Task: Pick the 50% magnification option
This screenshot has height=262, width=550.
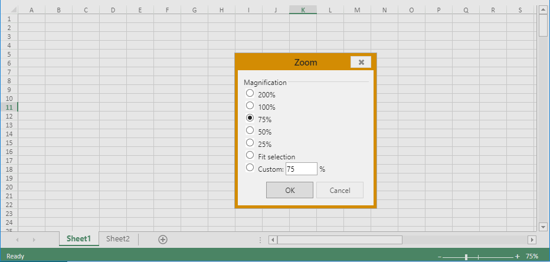Action: click(x=250, y=130)
